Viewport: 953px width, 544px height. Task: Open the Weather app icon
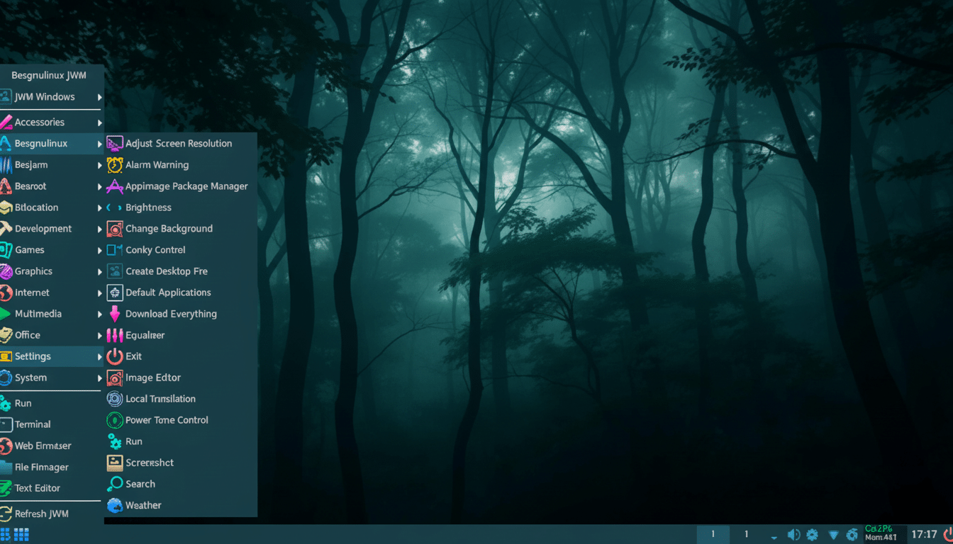pos(113,505)
